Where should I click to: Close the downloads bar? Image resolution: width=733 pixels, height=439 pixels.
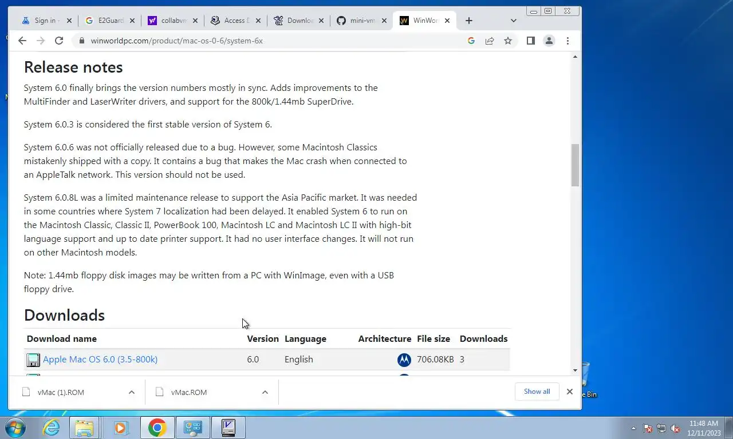(570, 392)
